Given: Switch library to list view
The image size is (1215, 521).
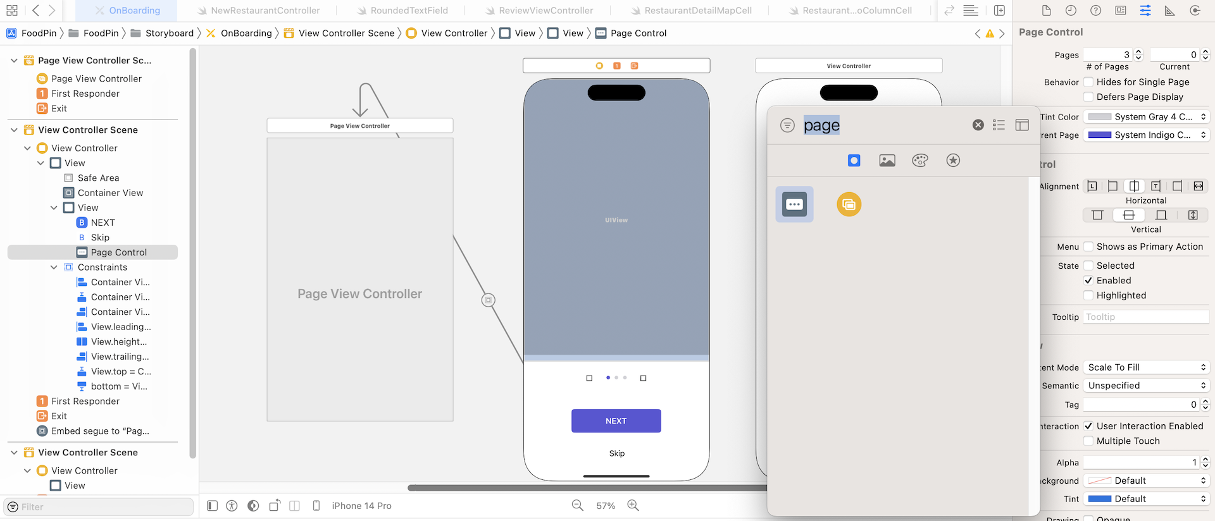Looking at the screenshot, I should point(999,125).
